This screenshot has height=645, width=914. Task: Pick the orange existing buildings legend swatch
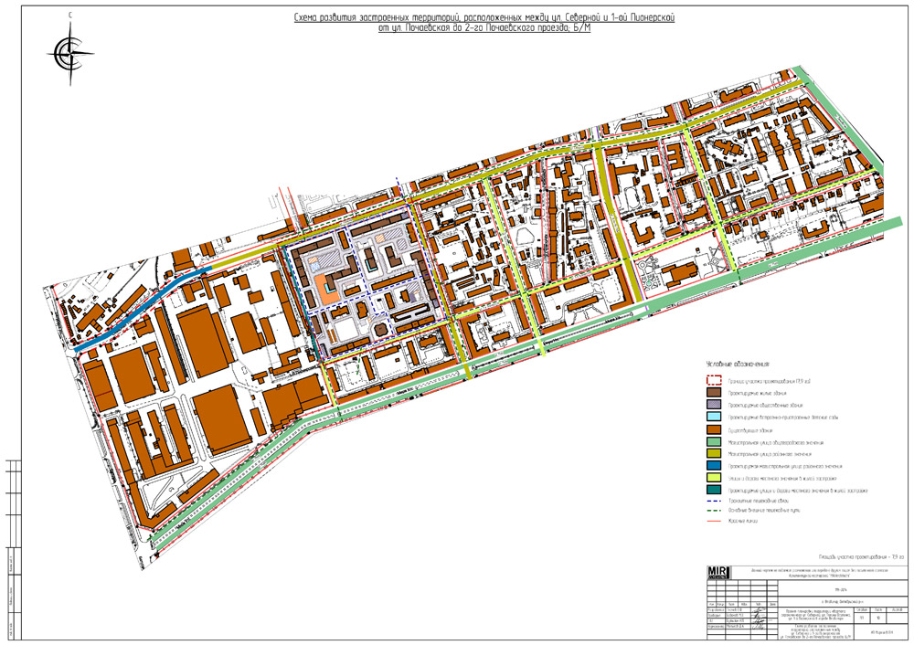pos(716,429)
